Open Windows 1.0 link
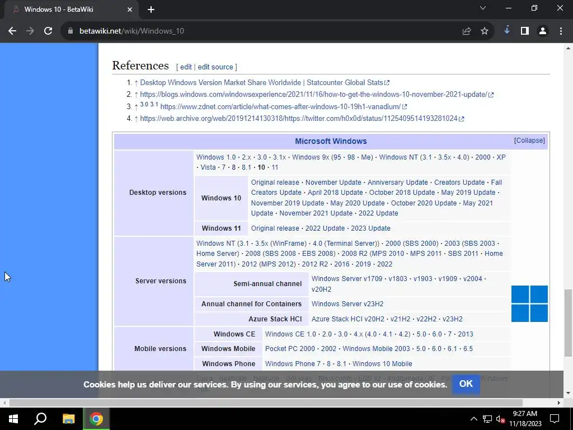 pyautogui.click(x=216, y=157)
